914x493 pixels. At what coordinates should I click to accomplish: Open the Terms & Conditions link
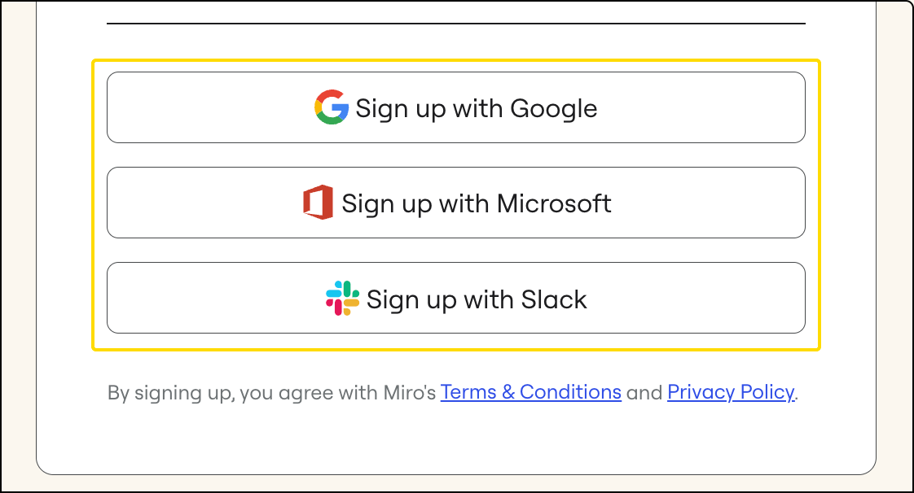530,392
